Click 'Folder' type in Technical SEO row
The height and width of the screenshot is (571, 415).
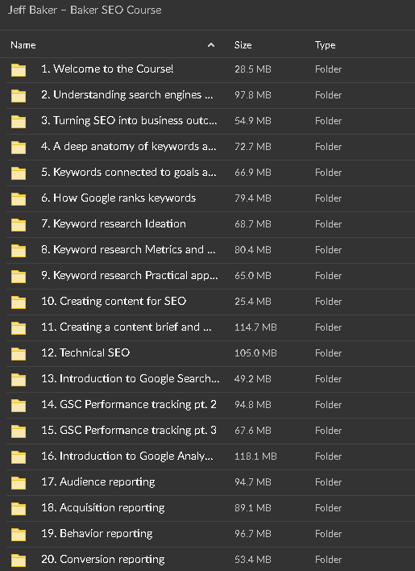(329, 353)
